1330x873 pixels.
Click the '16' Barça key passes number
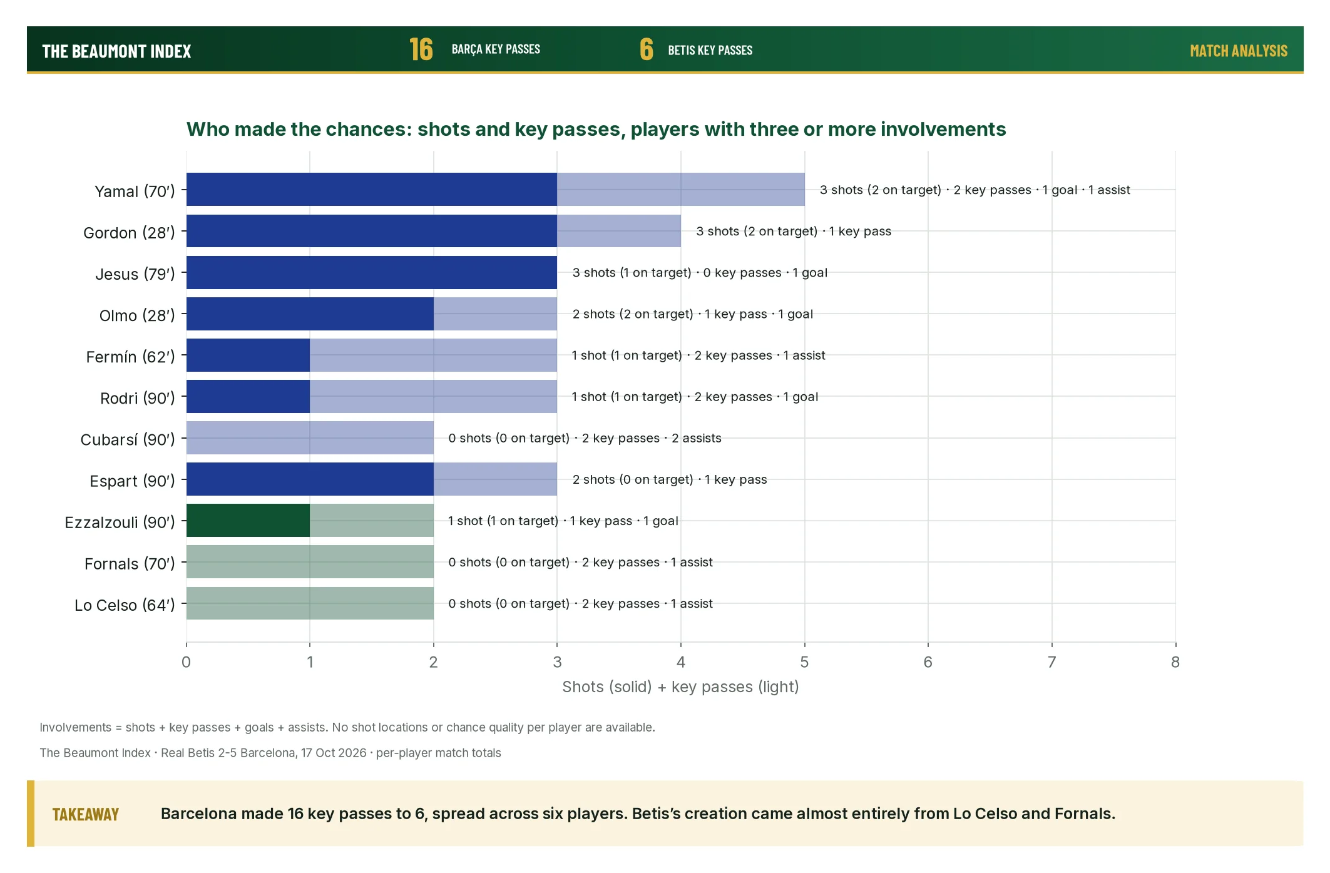[421, 49]
